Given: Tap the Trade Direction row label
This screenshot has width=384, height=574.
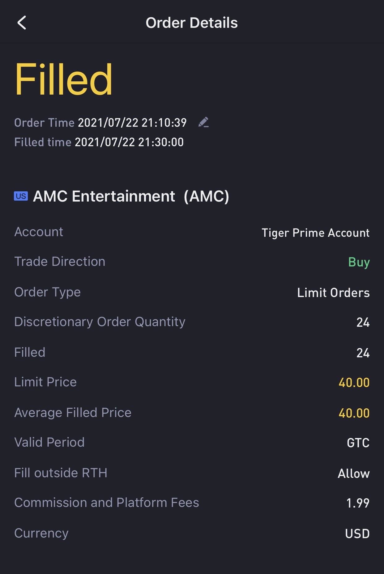Looking at the screenshot, I should (x=60, y=261).
